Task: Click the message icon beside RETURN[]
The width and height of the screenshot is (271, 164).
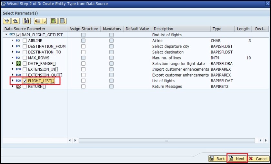Action: (18, 87)
